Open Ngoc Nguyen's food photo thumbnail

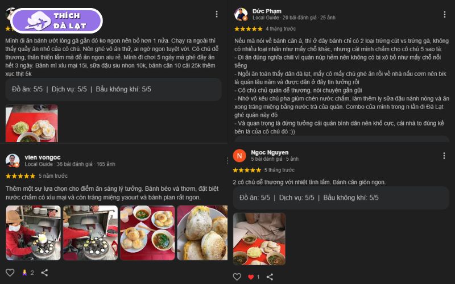click(259, 239)
